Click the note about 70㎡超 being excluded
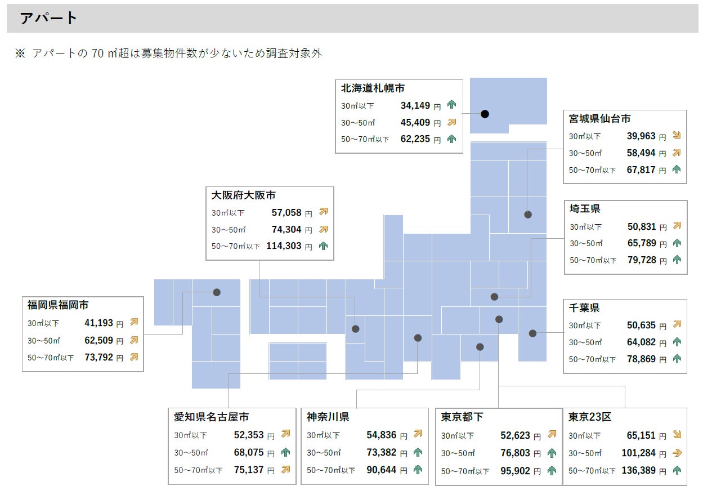 tap(168, 53)
